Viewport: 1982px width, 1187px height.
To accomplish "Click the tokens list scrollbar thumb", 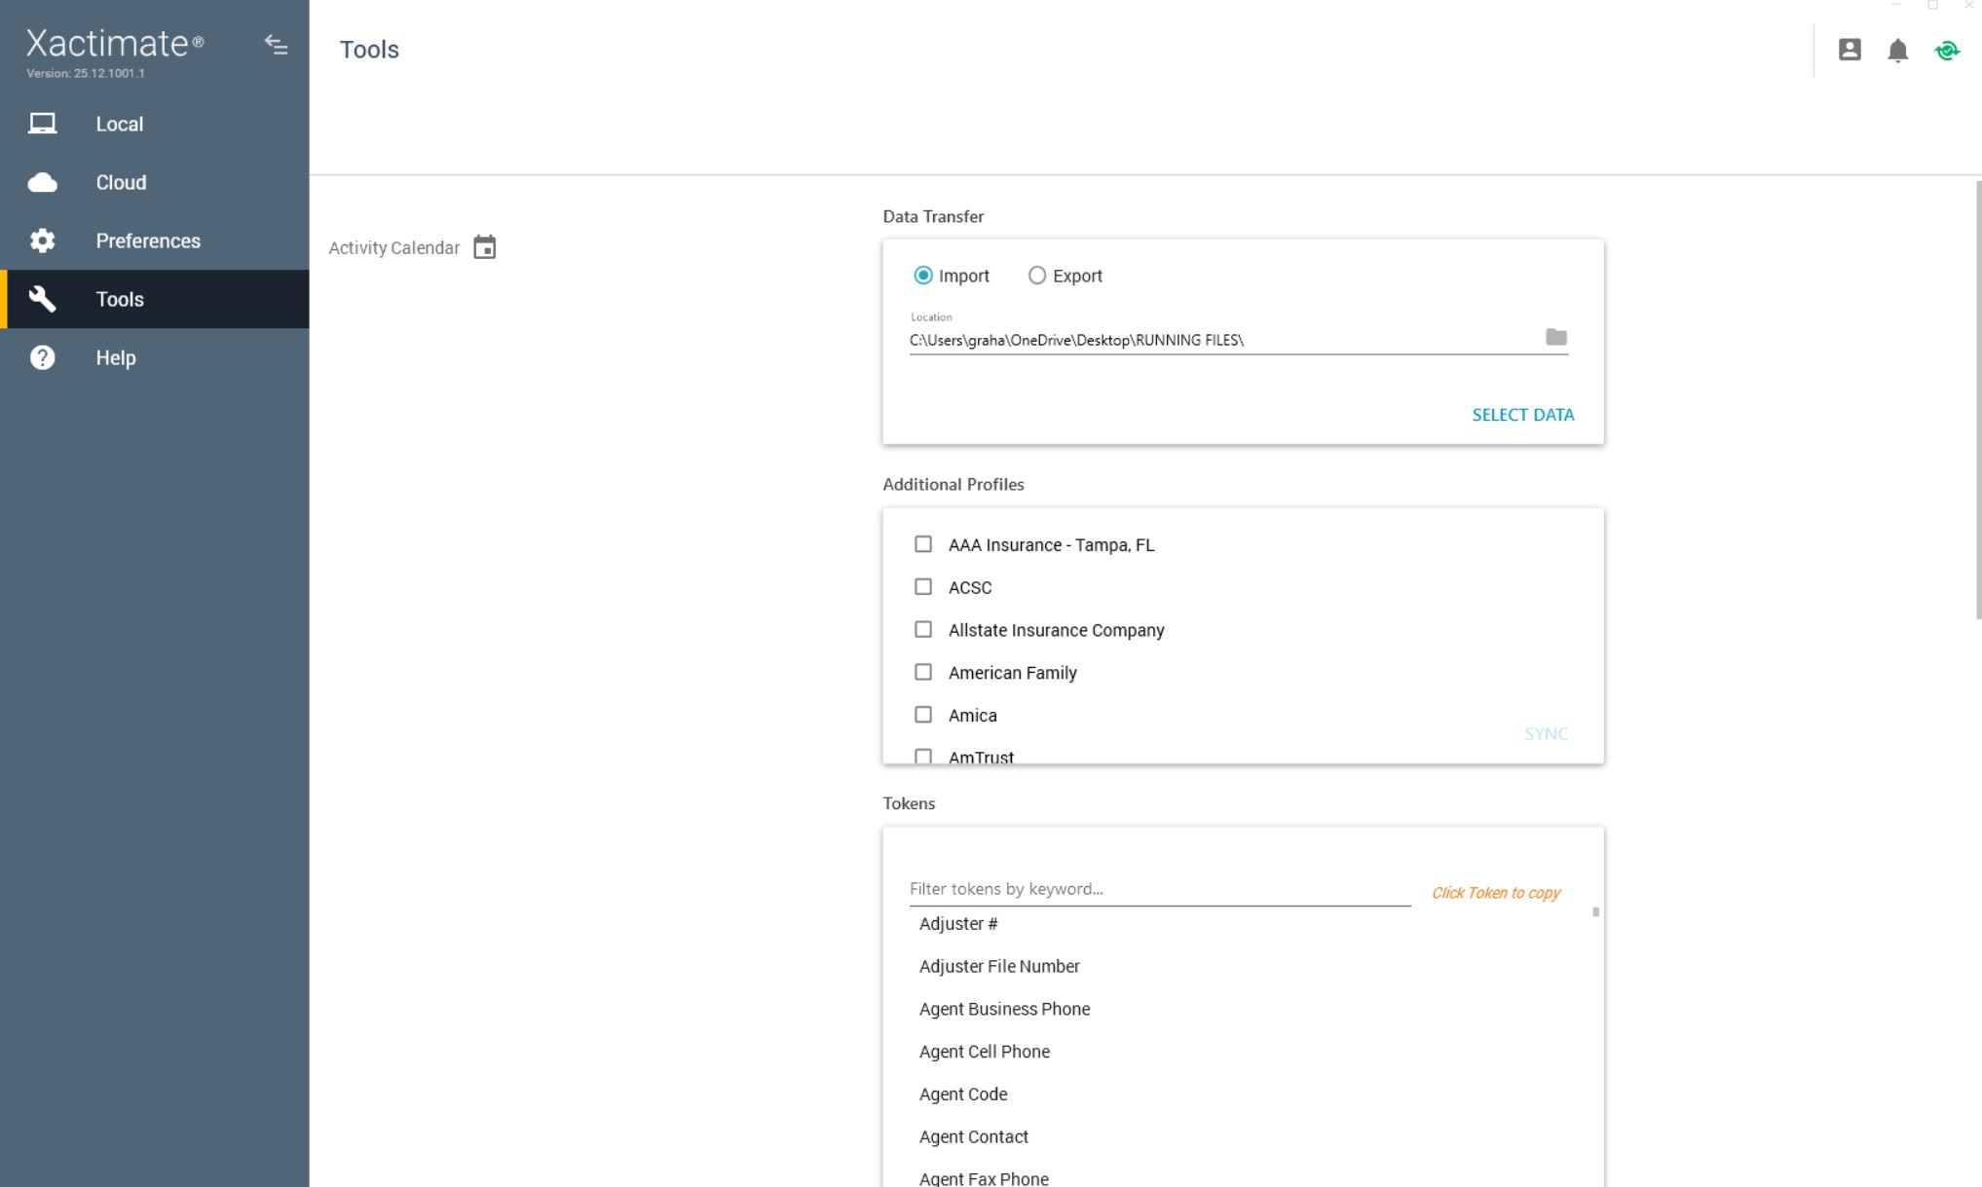I will tap(1595, 912).
